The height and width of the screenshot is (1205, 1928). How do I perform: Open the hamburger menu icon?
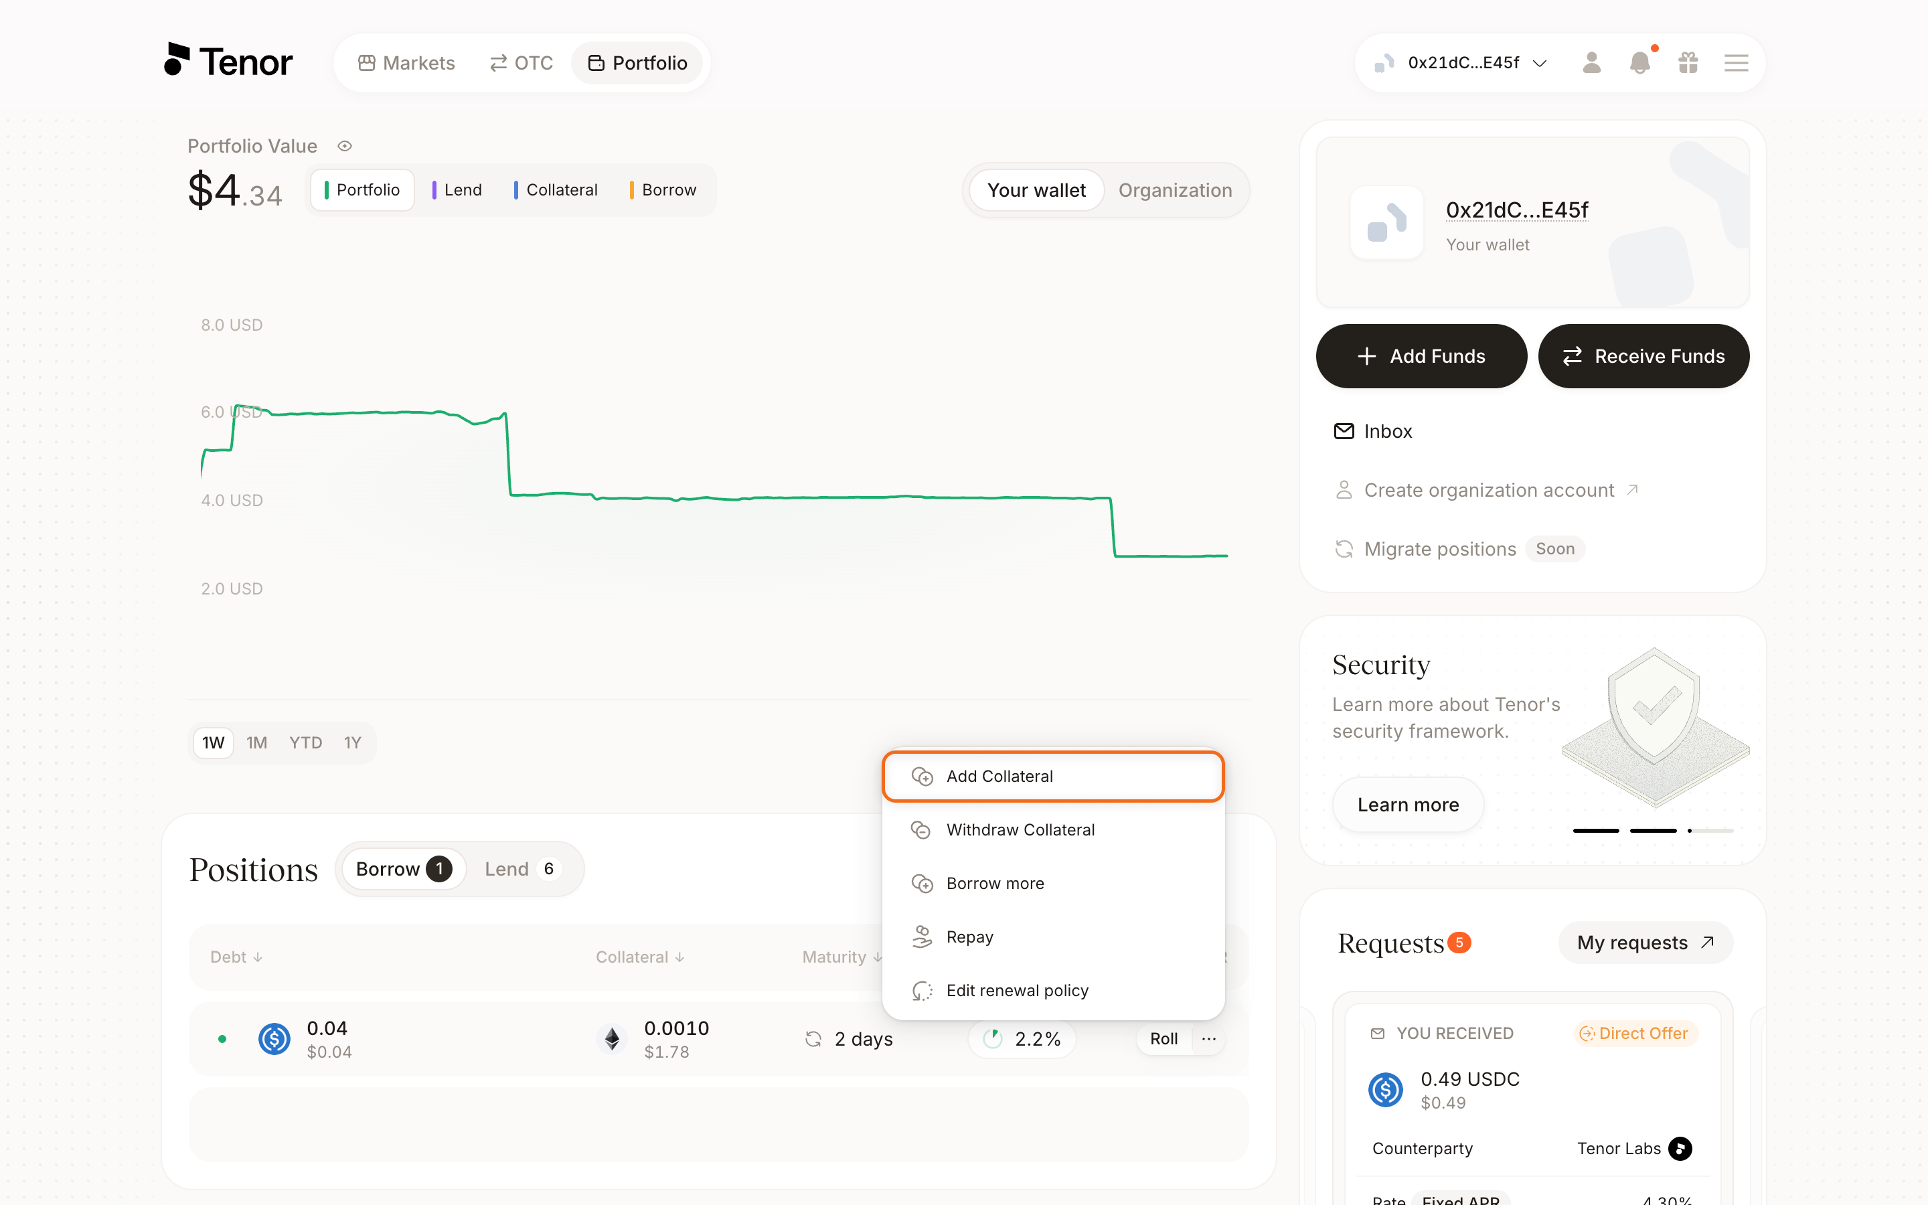pyautogui.click(x=1736, y=62)
